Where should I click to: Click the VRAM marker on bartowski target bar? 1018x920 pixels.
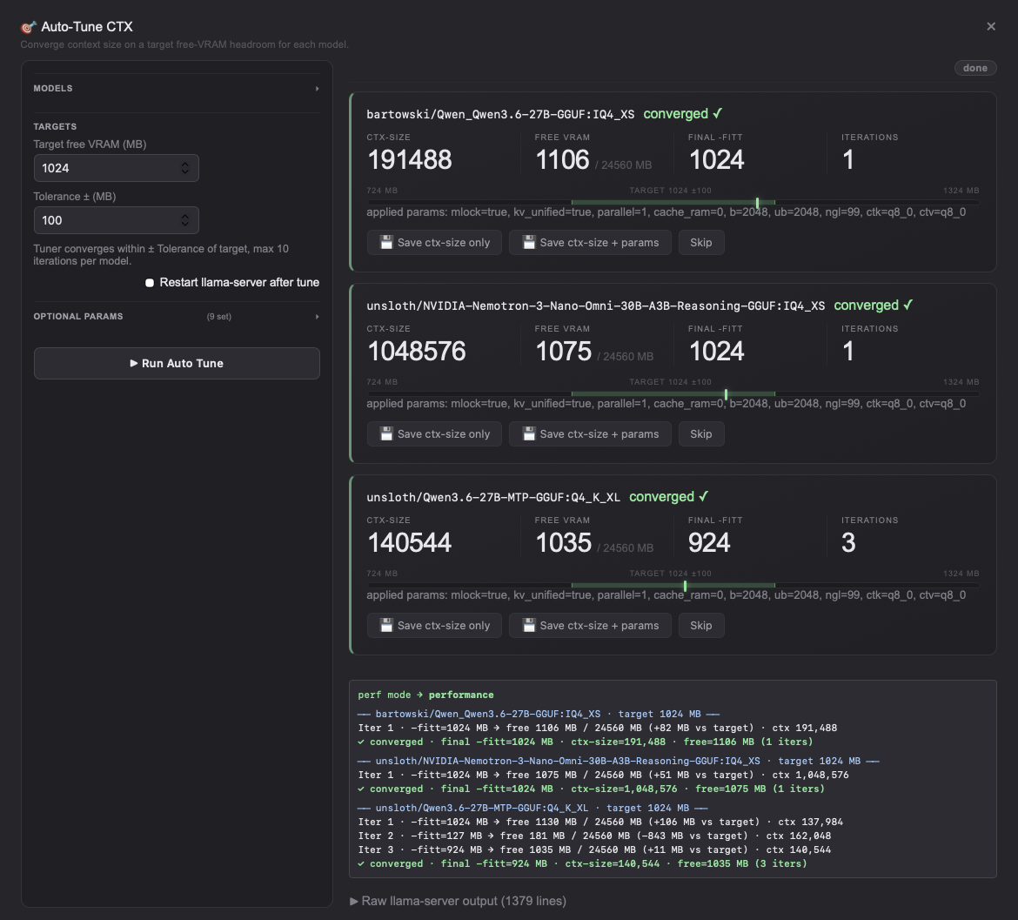click(757, 203)
